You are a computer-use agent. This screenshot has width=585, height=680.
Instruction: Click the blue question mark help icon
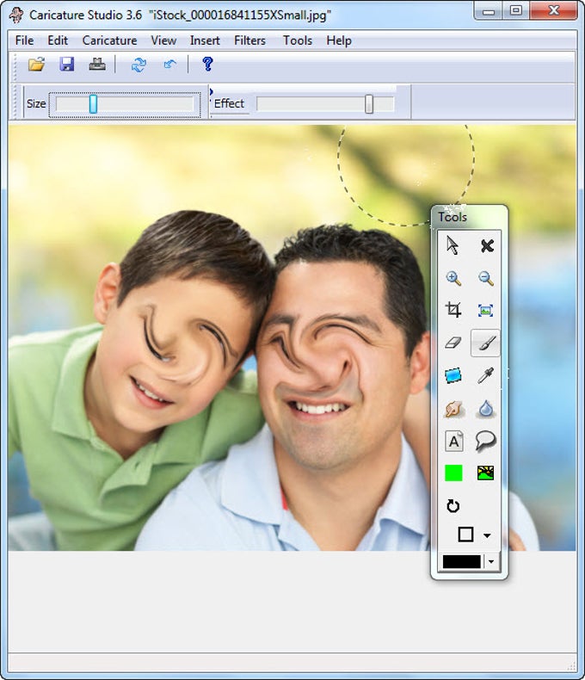pos(207,65)
